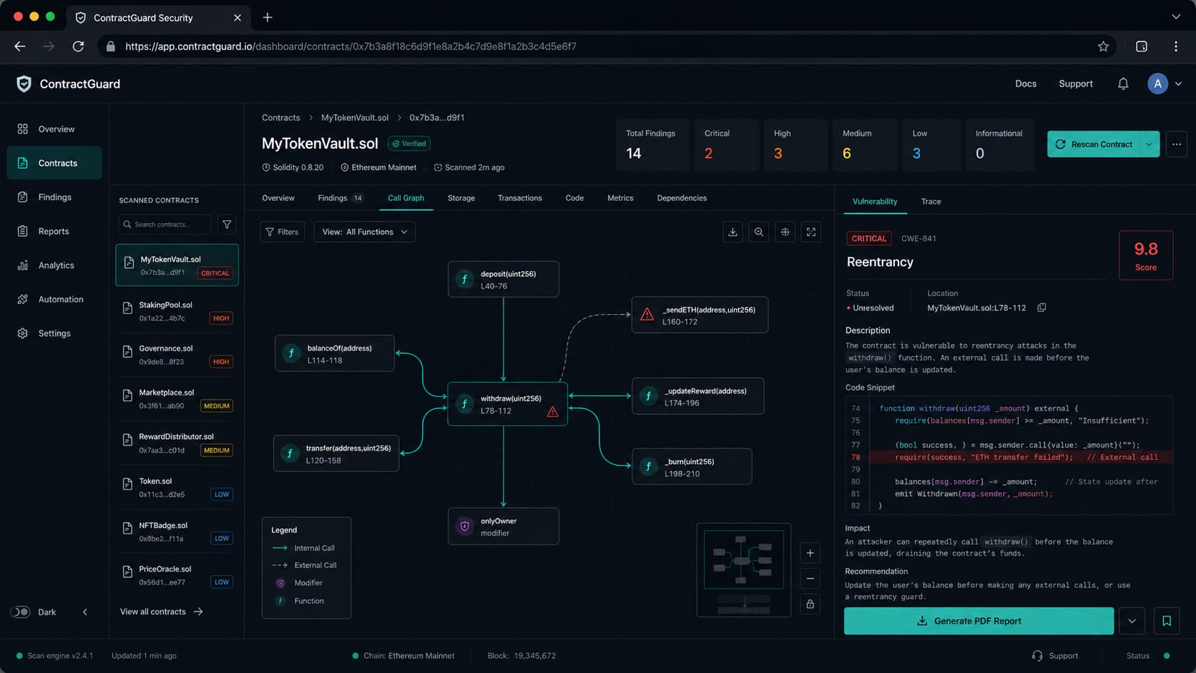This screenshot has width=1196, height=673.
Task: Open the graph Filters button
Action: 283,232
